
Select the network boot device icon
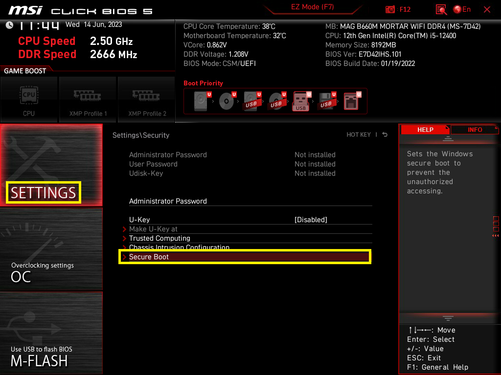pyautogui.click(x=352, y=101)
